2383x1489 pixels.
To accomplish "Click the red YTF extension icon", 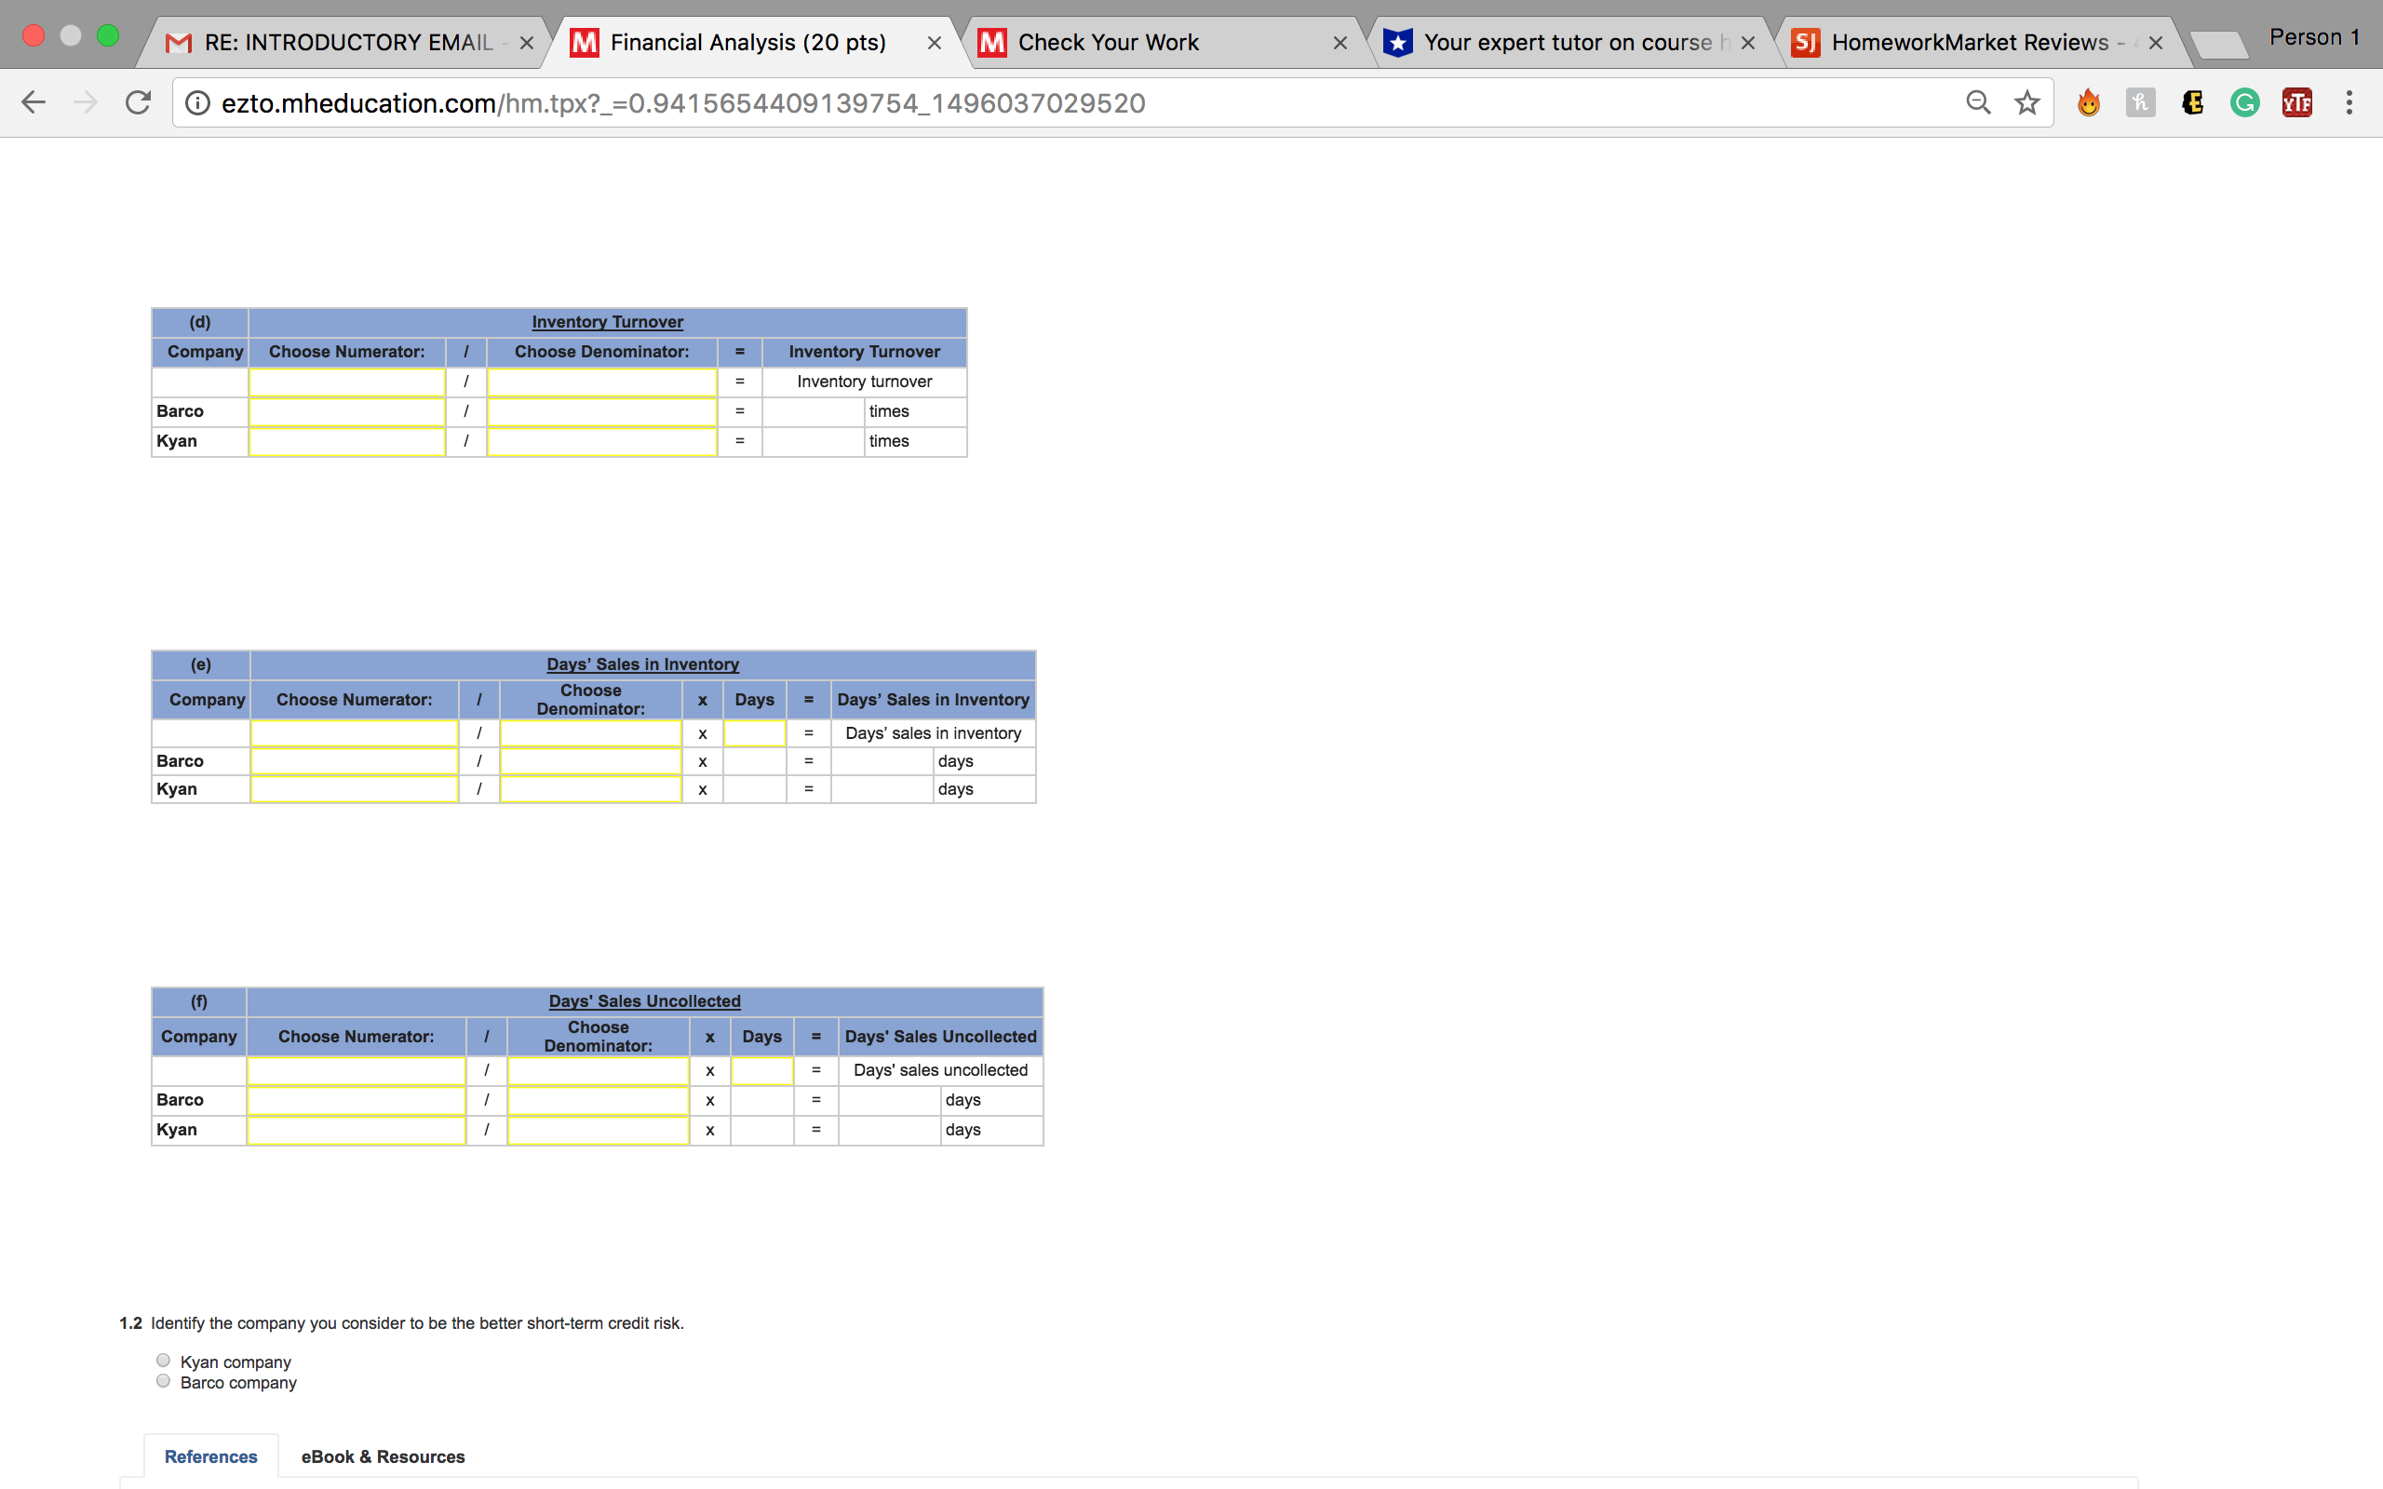I will point(2295,102).
